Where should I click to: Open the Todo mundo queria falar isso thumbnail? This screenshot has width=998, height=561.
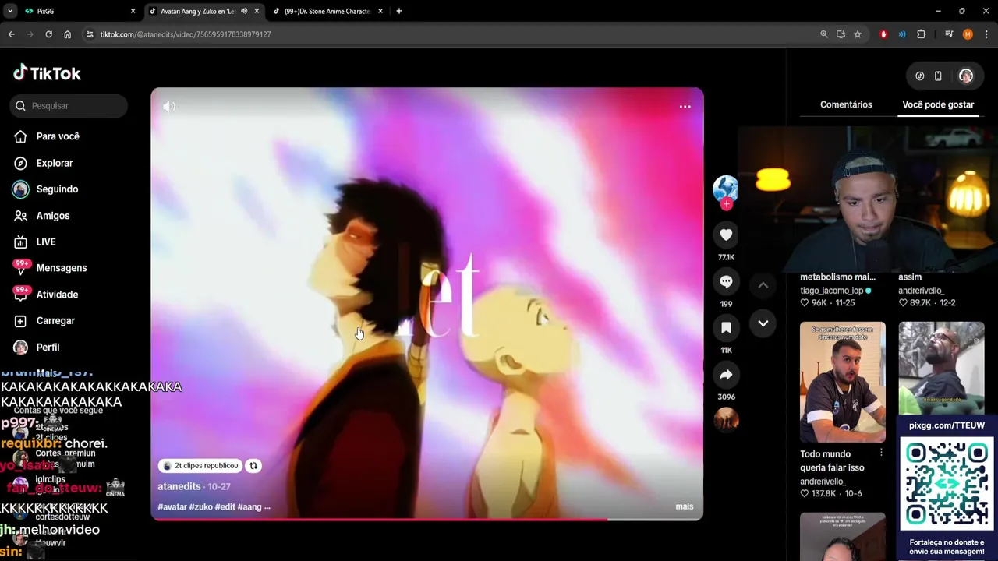[x=842, y=382]
